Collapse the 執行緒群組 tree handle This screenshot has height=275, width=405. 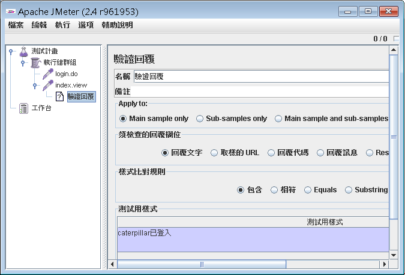tap(23, 63)
